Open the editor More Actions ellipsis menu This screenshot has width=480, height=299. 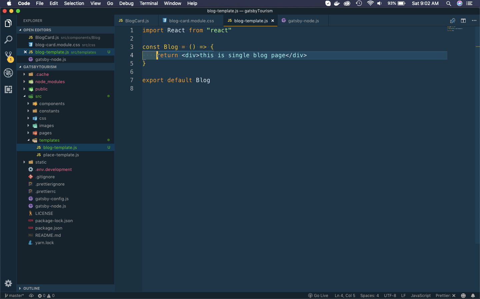point(474,21)
